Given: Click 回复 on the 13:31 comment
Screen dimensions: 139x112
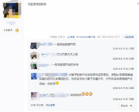Looking at the screenshot, I should pos(132,49).
